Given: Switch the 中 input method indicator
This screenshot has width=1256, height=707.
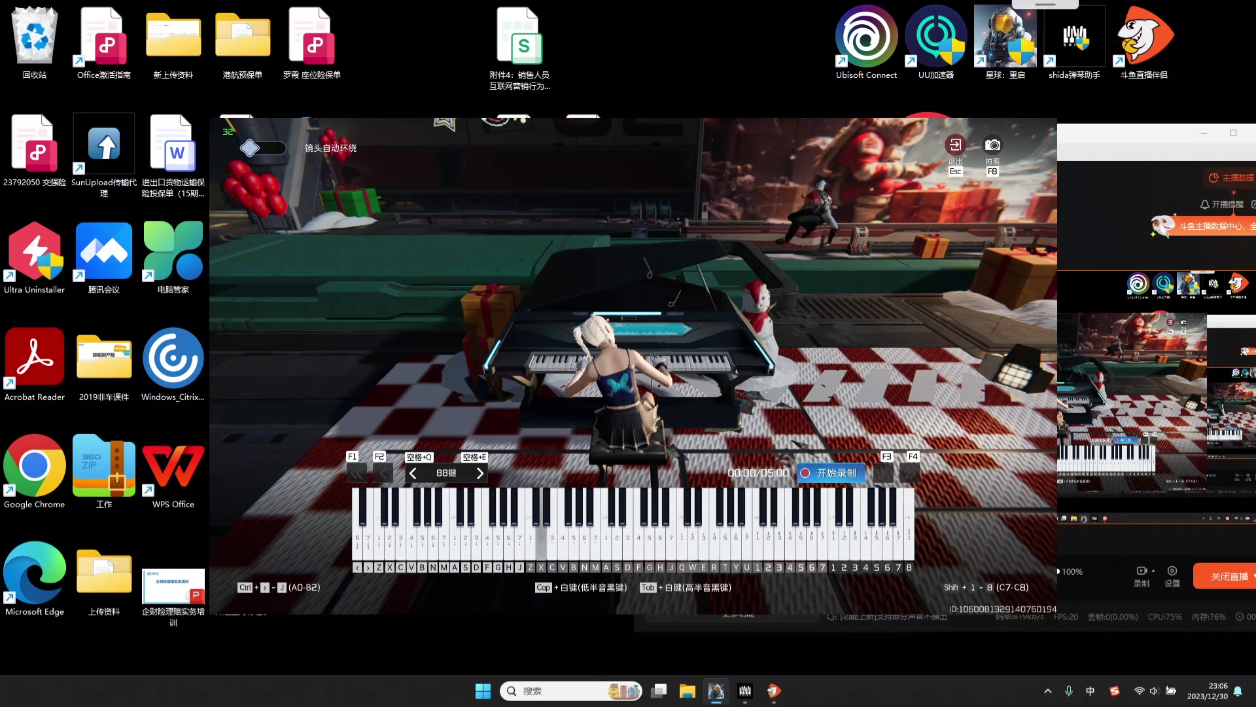Looking at the screenshot, I should tap(1090, 691).
